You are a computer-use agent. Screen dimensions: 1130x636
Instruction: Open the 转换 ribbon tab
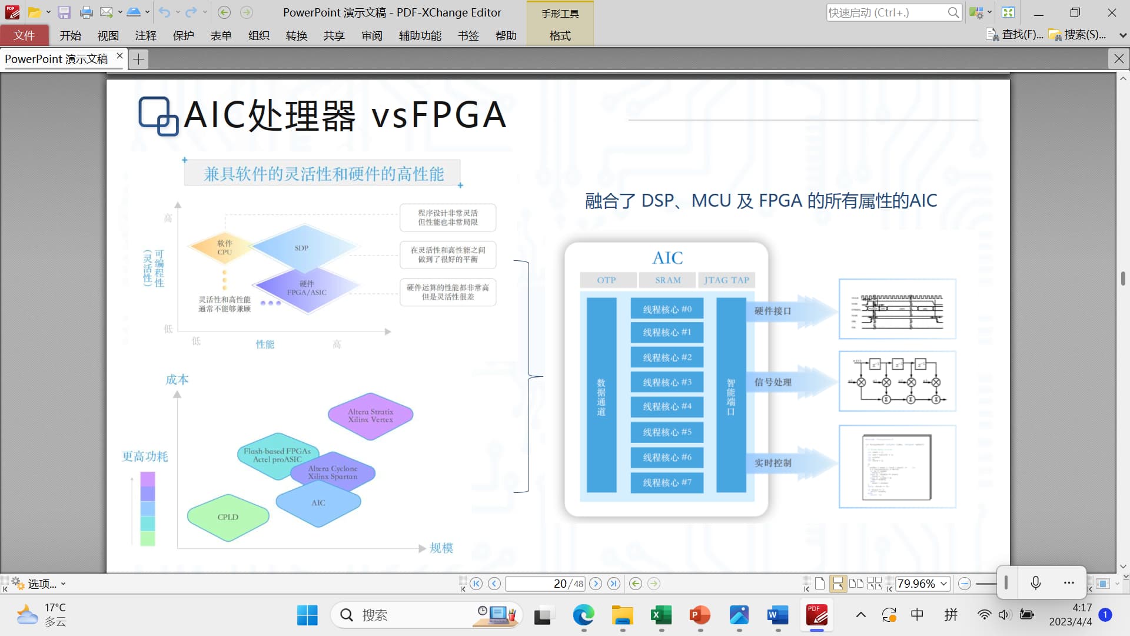[x=297, y=36]
